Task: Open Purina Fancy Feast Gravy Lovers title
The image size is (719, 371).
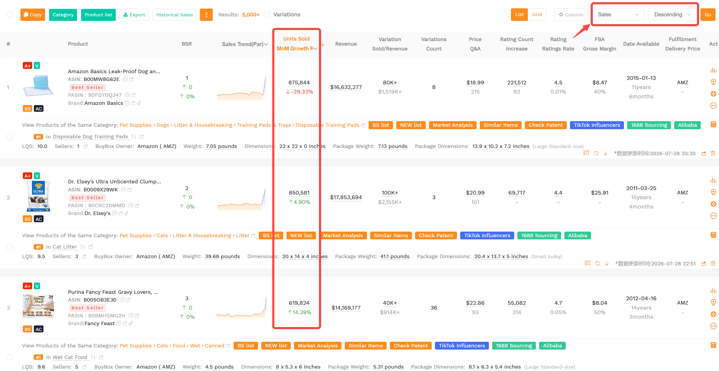Action: (113, 292)
